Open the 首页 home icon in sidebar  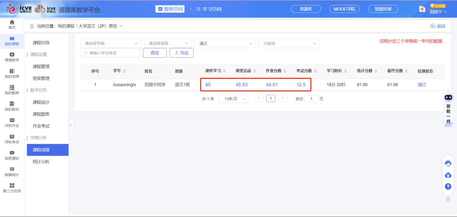(12, 25)
